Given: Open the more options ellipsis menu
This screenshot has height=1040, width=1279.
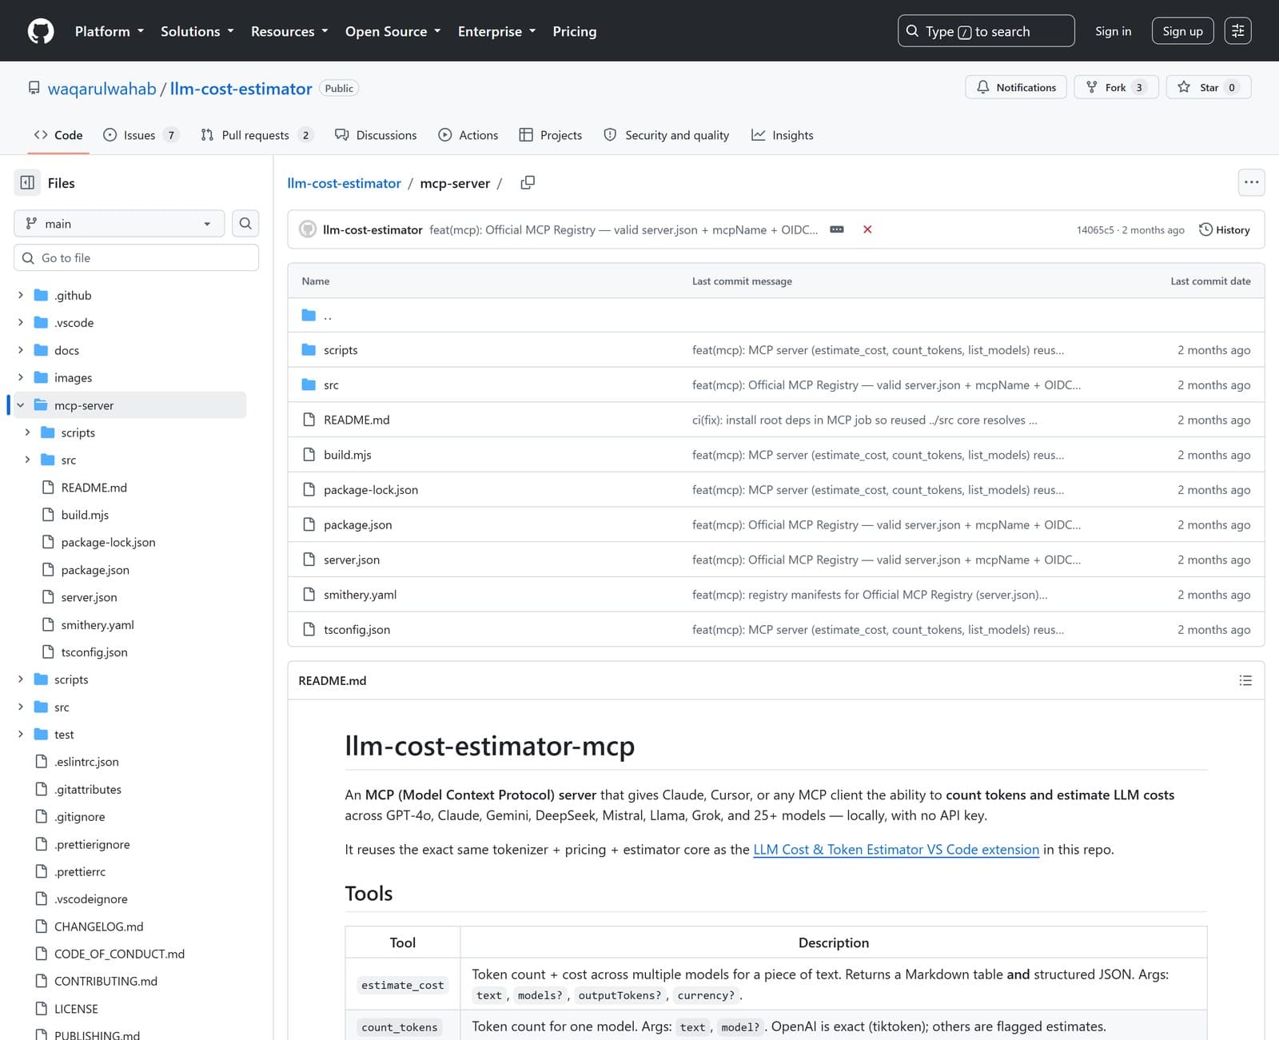Looking at the screenshot, I should click(1251, 183).
